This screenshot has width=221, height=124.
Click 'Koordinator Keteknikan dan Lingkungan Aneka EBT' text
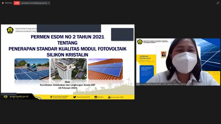tap(68, 85)
